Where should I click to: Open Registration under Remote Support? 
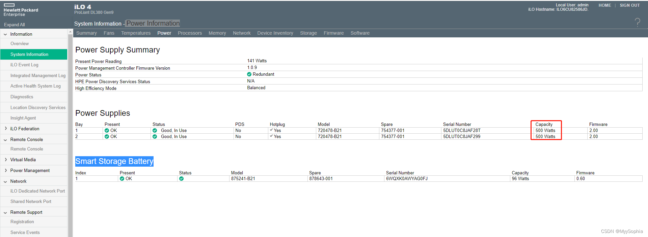34,222
